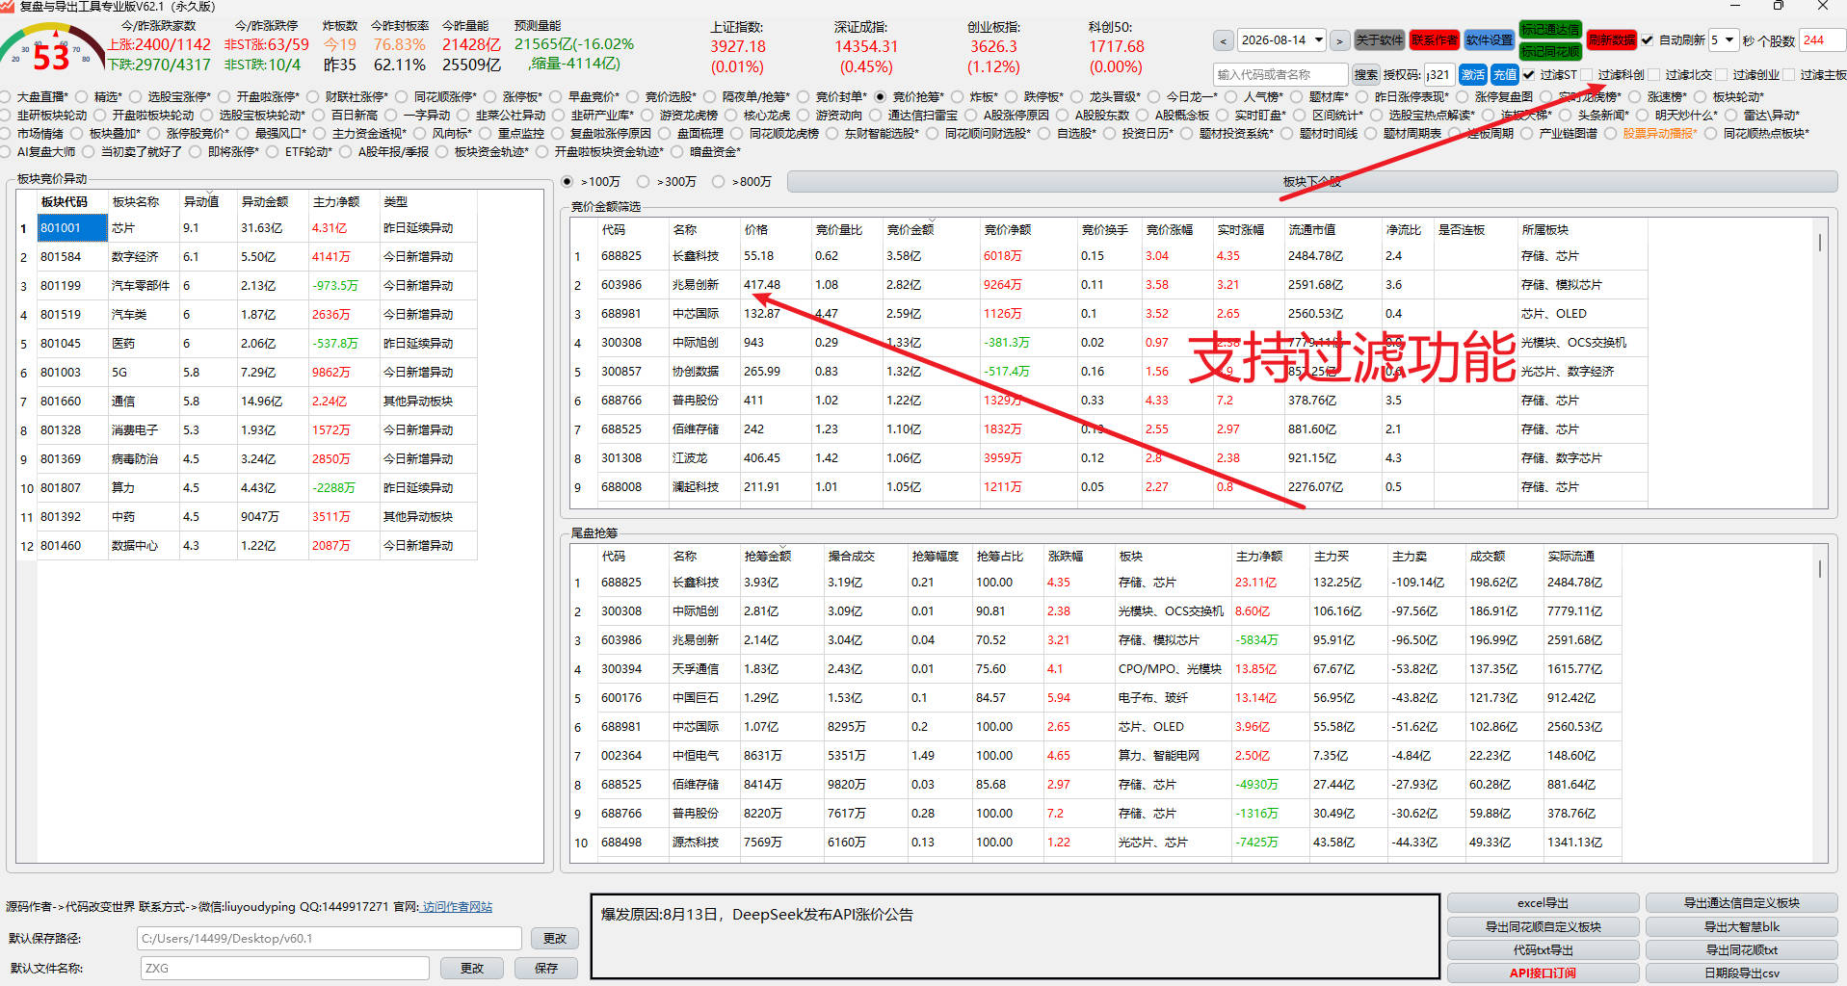Sort sector table by 异动值 column header
Viewport: 1847px width, 986px height.
click(x=201, y=201)
